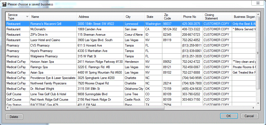The image size is (266, 125).
Task: Sort by the City column header
Action: pos(134,17)
